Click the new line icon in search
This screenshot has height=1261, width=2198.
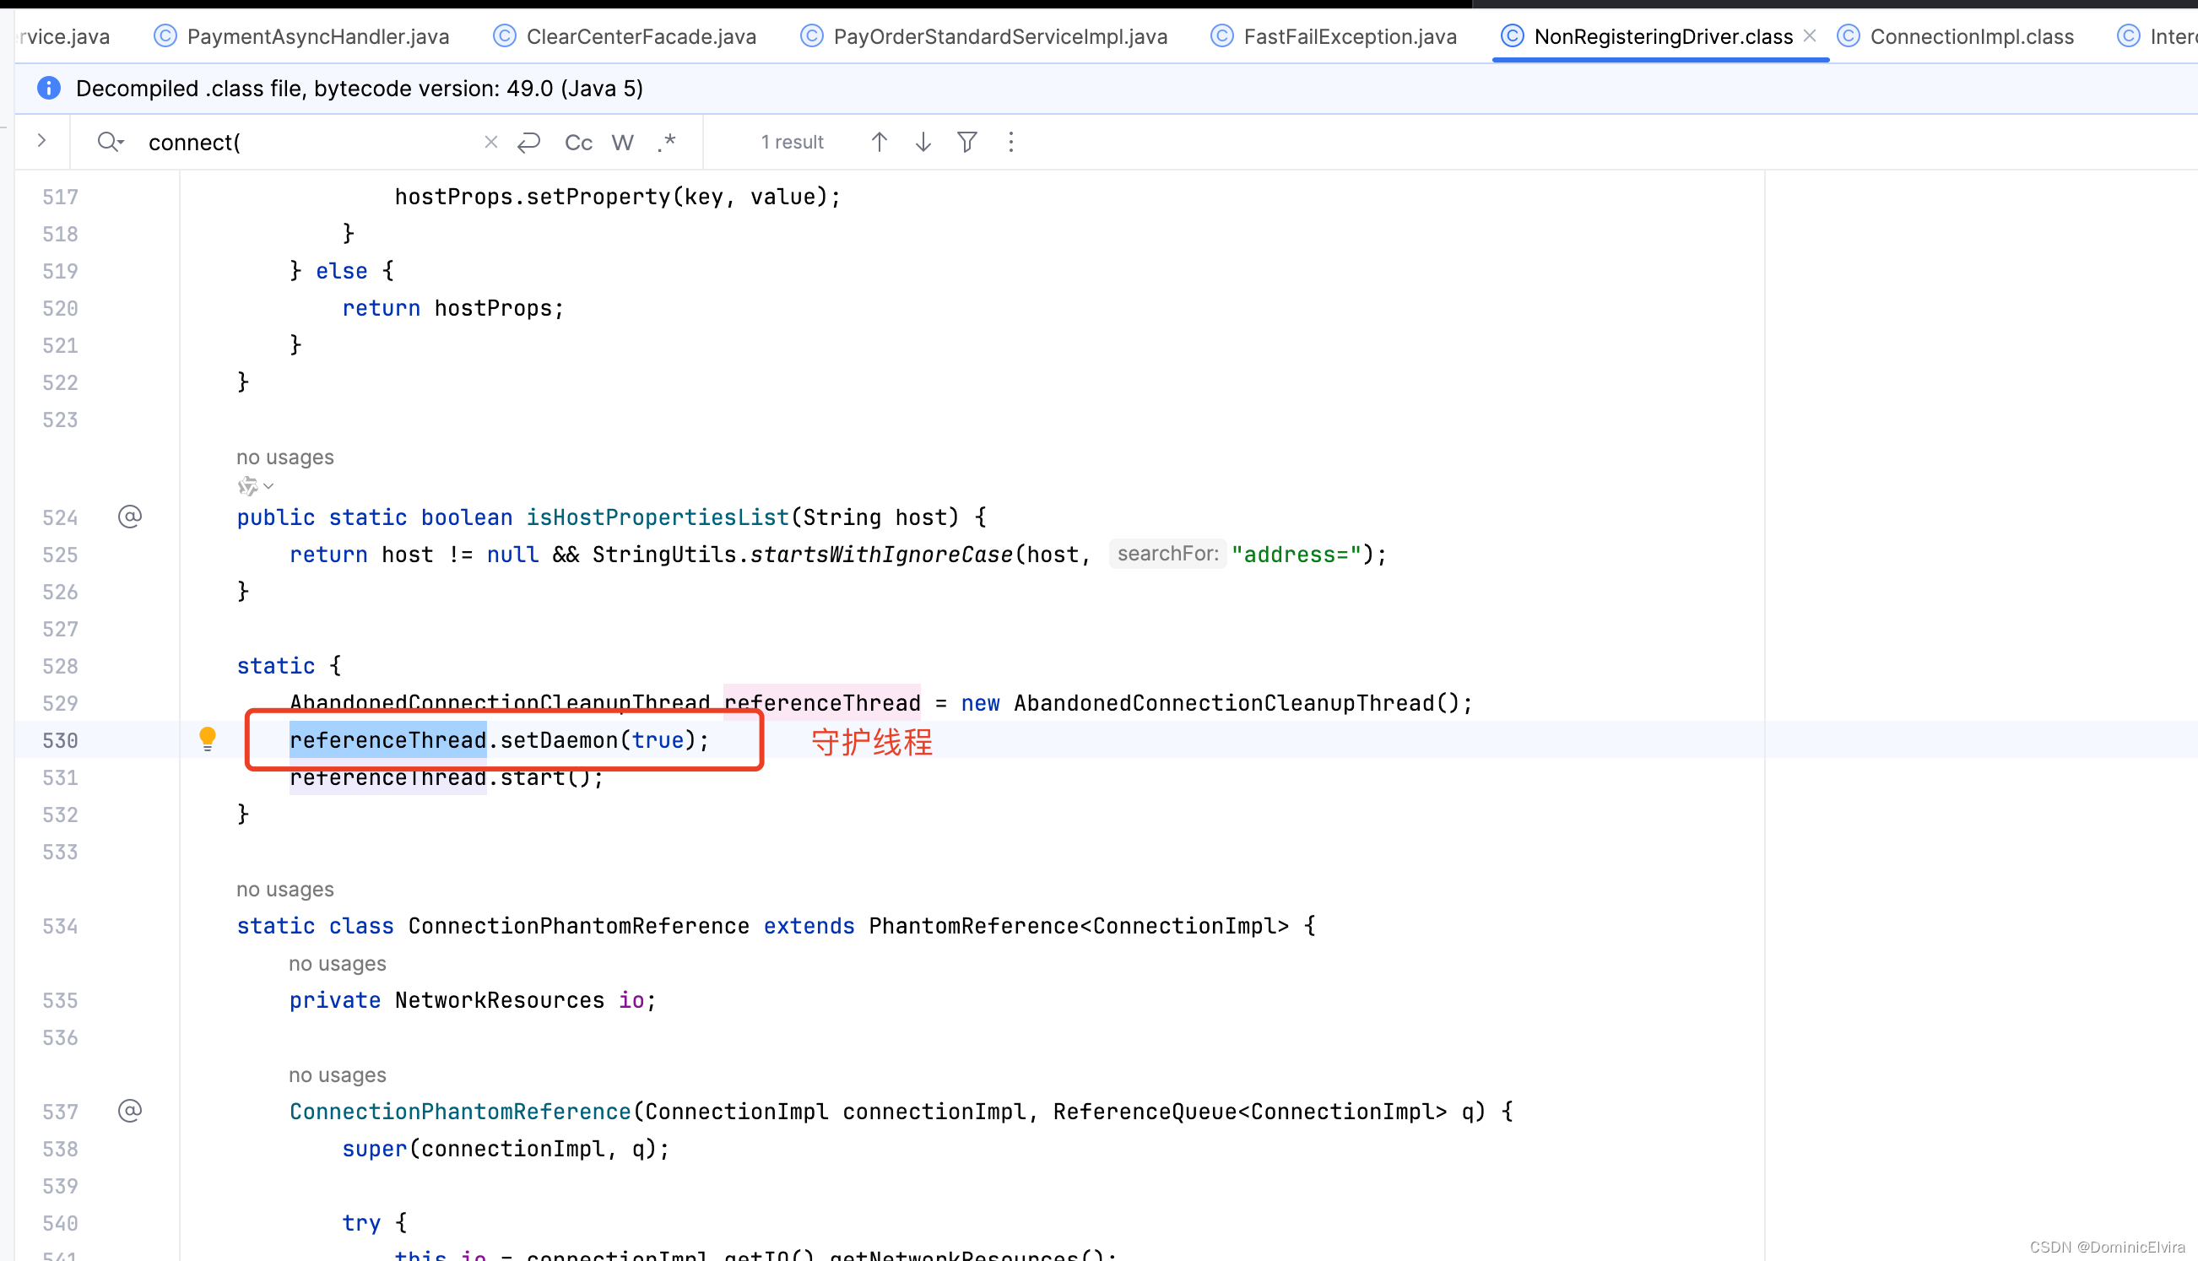click(x=529, y=142)
